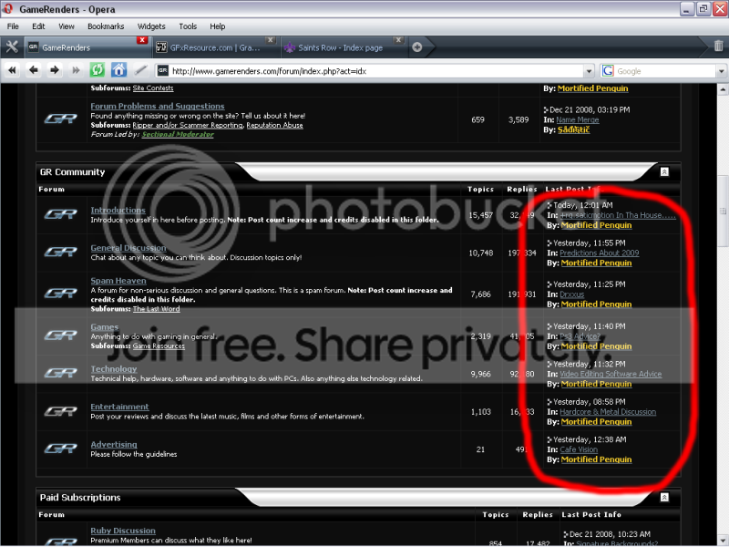Open the Game Resources subforum
The height and width of the screenshot is (547, 729).
159,346
